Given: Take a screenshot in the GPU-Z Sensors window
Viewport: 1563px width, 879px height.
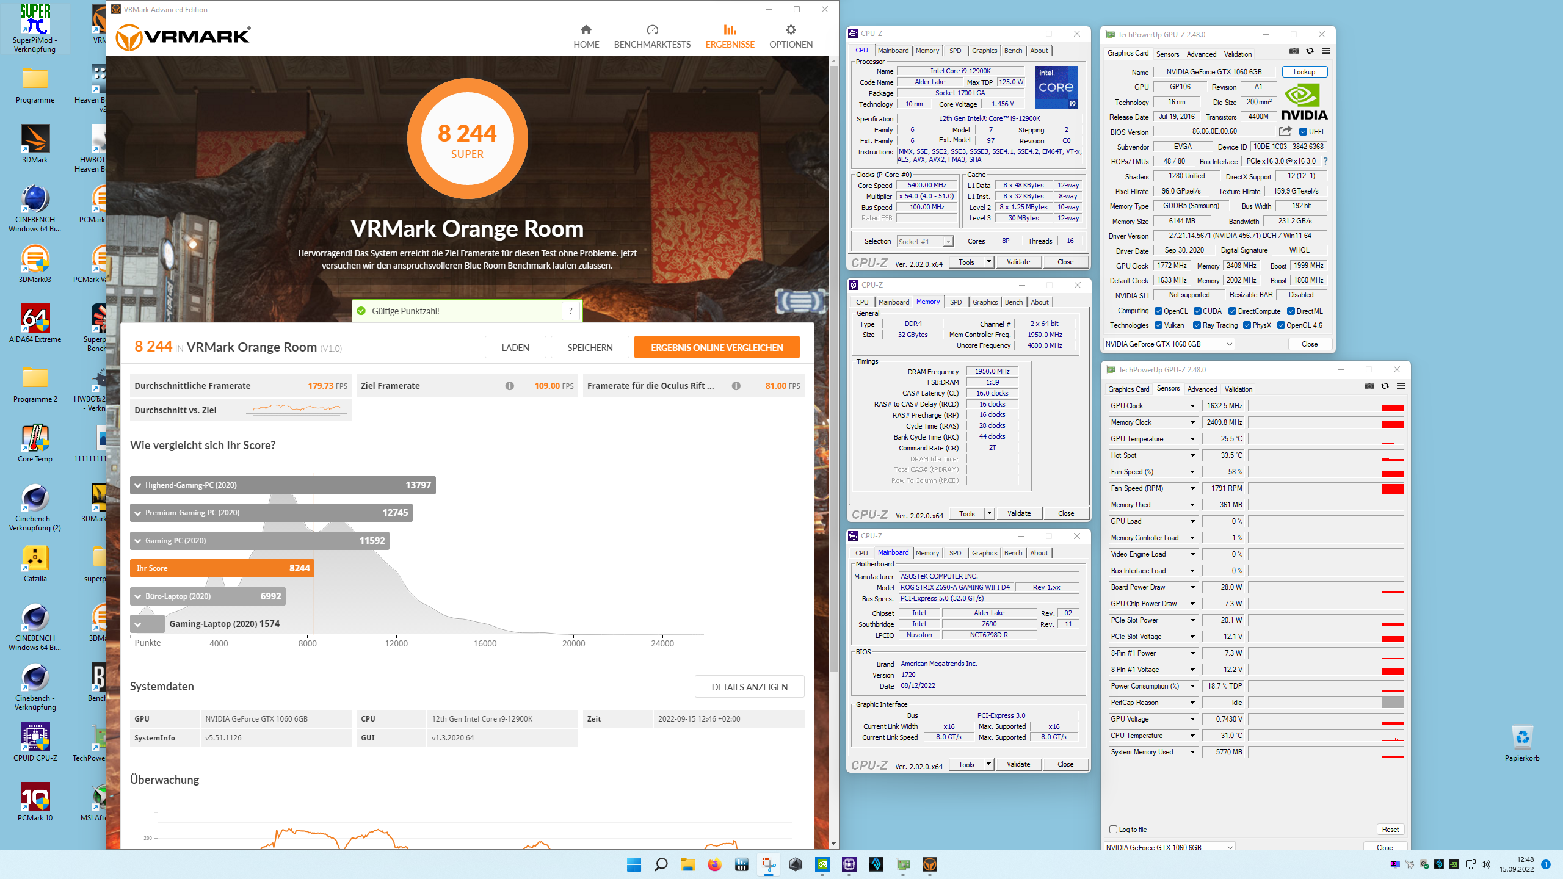Looking at the screenshot, I should [x=1369, y=386].
